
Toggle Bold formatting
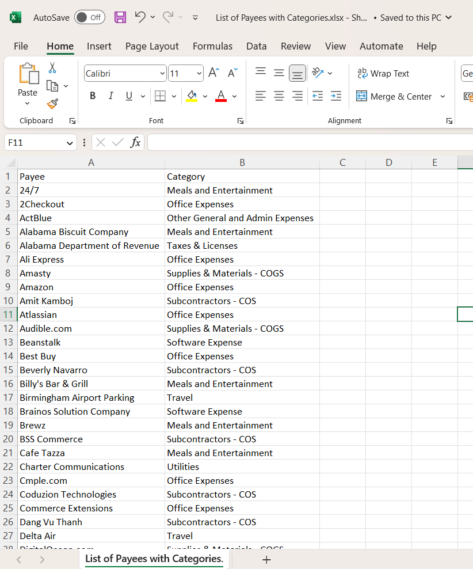[x=93, y=96]
